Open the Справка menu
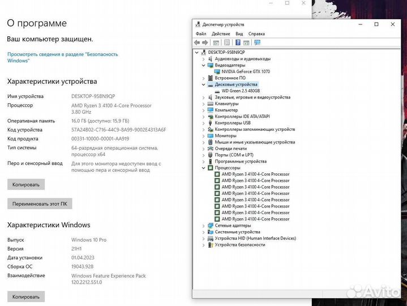Viewport: 407px width, 306px height. (x=256, y=34)
